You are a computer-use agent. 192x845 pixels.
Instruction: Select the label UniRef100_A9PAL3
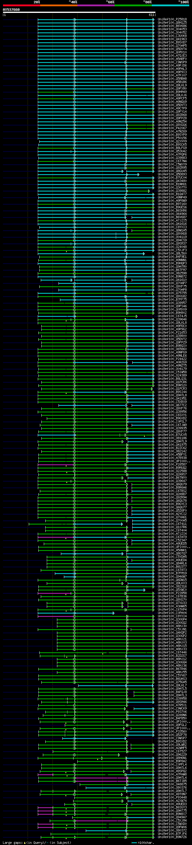(x=172, y=69)
